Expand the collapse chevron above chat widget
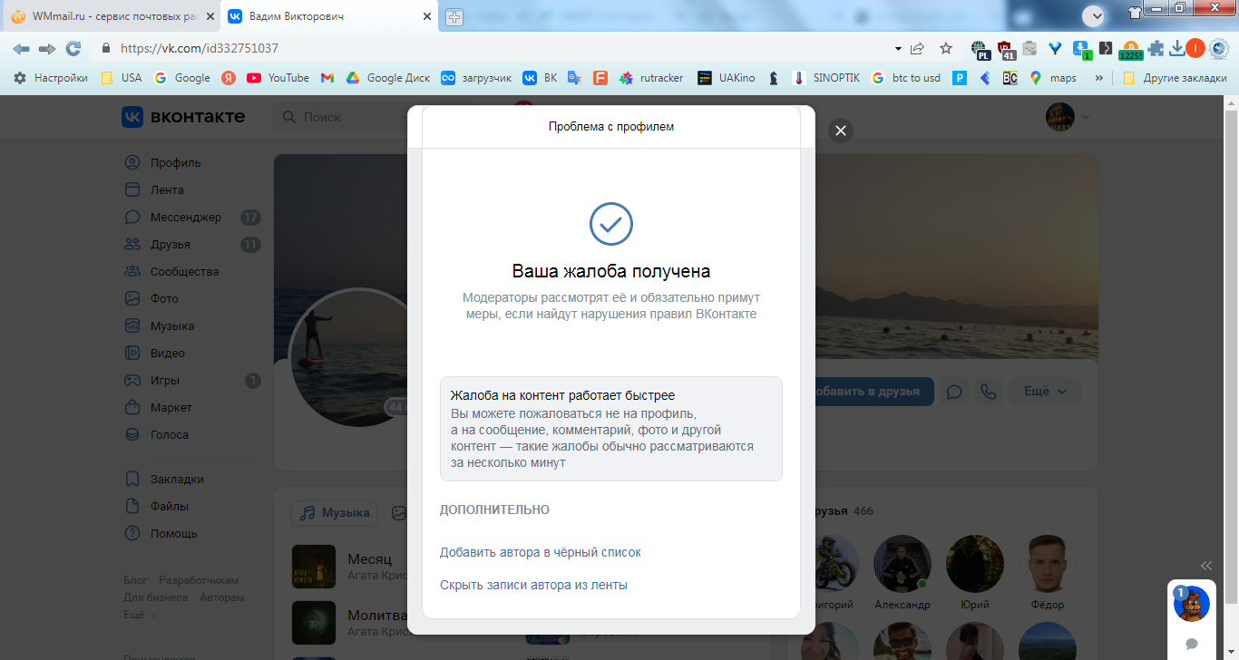This screenshot has height=660, width=1239. 1205,565
